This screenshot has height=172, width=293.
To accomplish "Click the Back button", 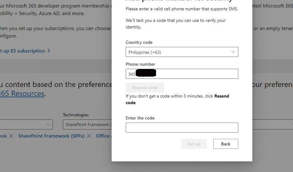I will coord(225,144).
